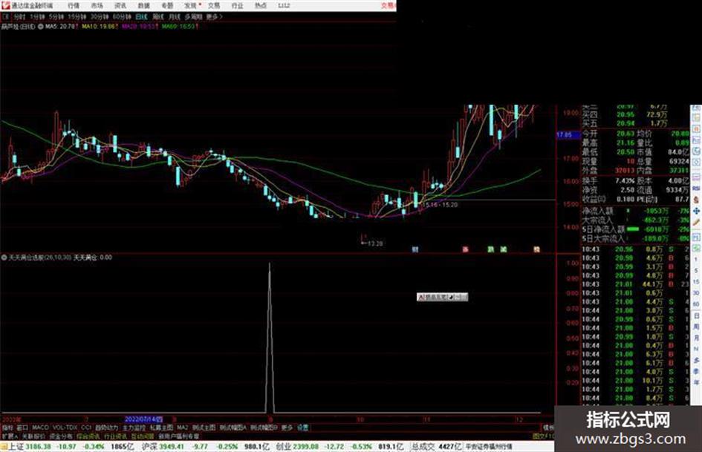
Task: Switch chart to 分时 period
Action: click(19, 16)
